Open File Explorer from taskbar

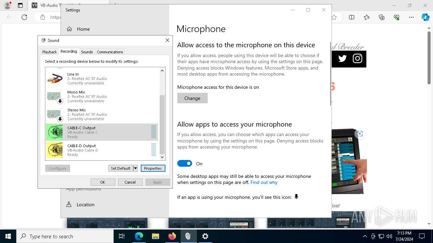click(156, 236)
